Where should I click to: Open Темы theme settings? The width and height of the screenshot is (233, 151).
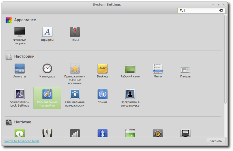(x=75, y=34)
